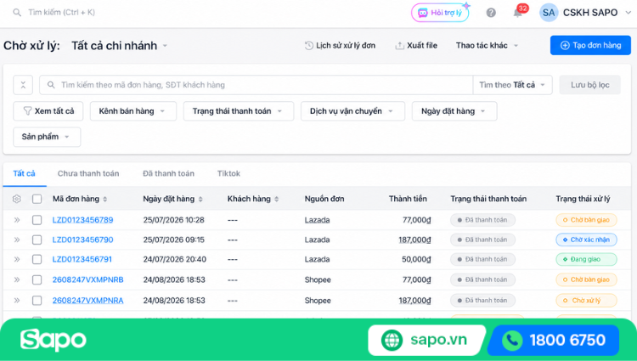637x361 pixels.
Task: Open the Hỏi trợ lý assistant
Action: (440, 13)
